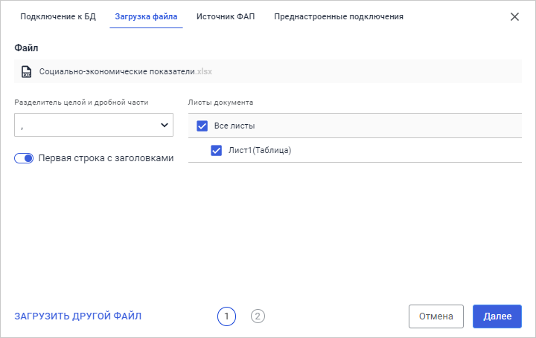This screenshot has height=338, width=536.
Task: Switch to 'Преднастроенные подключения' tab
Action: click(339, 16)
